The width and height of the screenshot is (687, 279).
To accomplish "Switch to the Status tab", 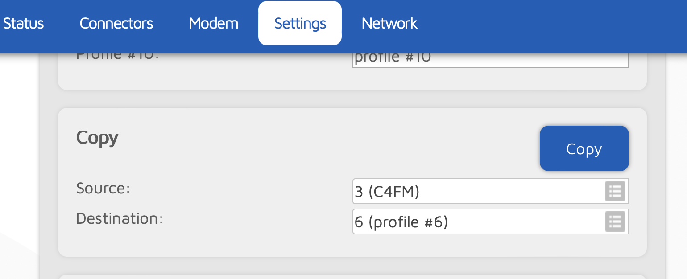I will point(23,23).
